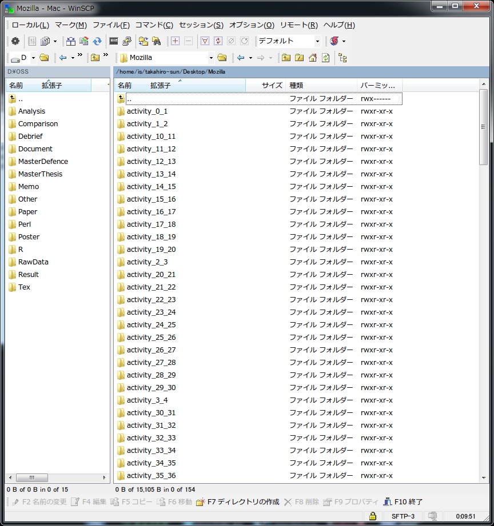Viewport: 494px width, 526px height.
Task: Click the session icon next to the transfer settings box
Action: point(334,41)
